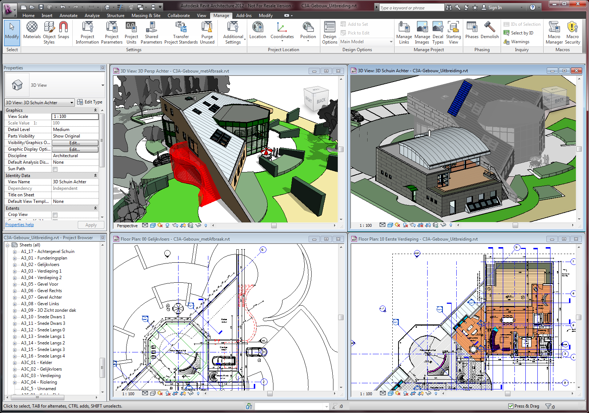Switch to the Add-Ins ribbon tab
This screenshot has width=589, height=413.
(x=244, y=16)
